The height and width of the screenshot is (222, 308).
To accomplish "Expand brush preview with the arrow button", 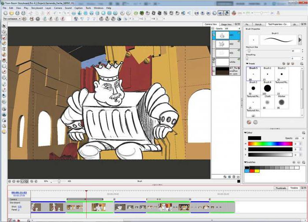I will [x=300, y=40].
